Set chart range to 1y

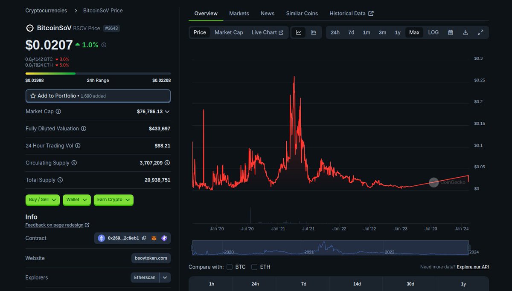coord(398,32)
